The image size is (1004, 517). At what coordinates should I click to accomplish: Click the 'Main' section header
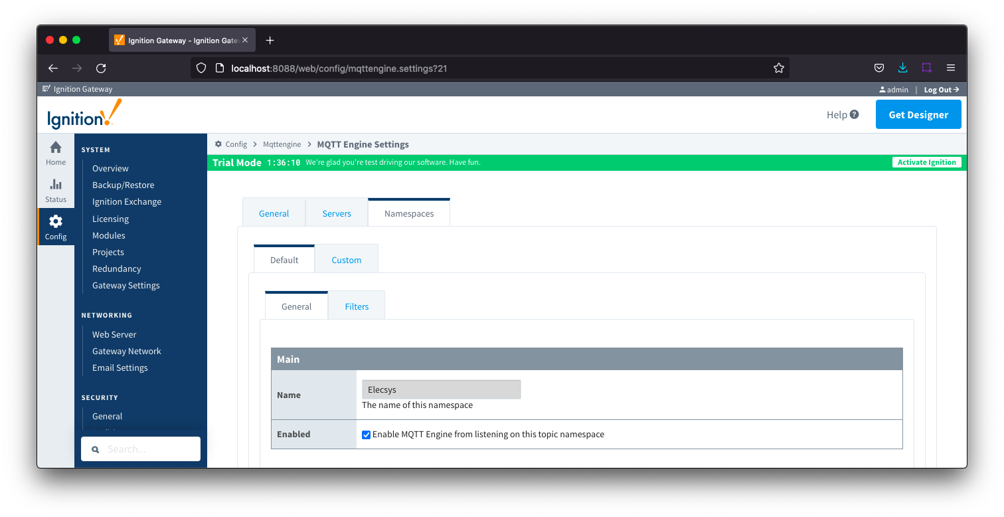click(587, 359)
